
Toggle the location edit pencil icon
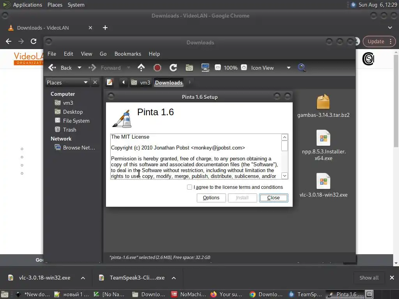(x=109, y=83)
